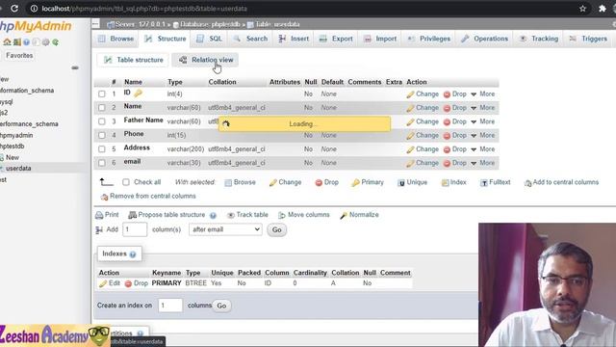616x347 pixels.
Task: Click the Create an index columns field
Action: click(x=170, y=306)
